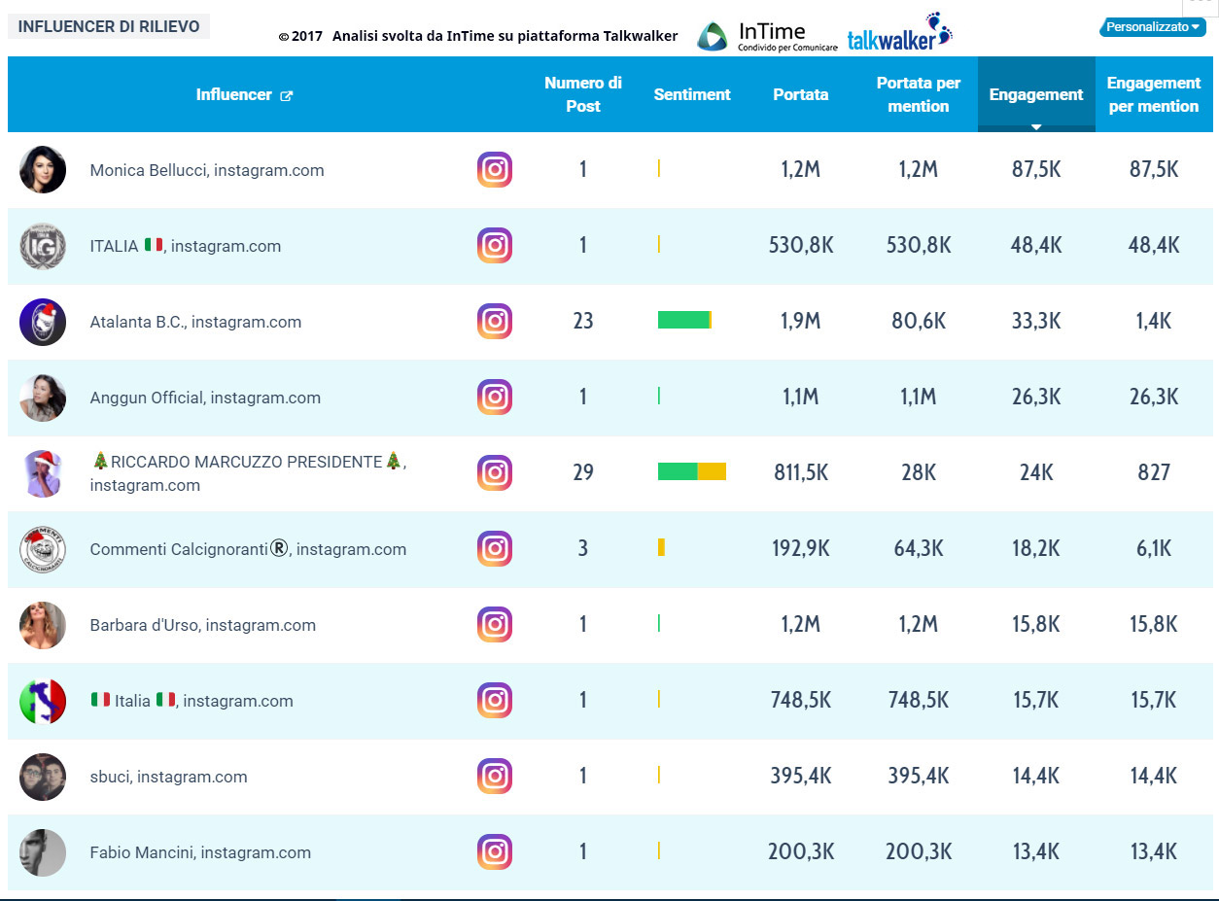Click 827 Engagement per mention value
Screen dimensions: 1219x901
click(x=1154, y=472)
